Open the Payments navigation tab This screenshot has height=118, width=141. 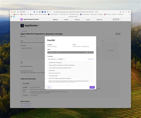pyautogui.click(x=77, y=20)
